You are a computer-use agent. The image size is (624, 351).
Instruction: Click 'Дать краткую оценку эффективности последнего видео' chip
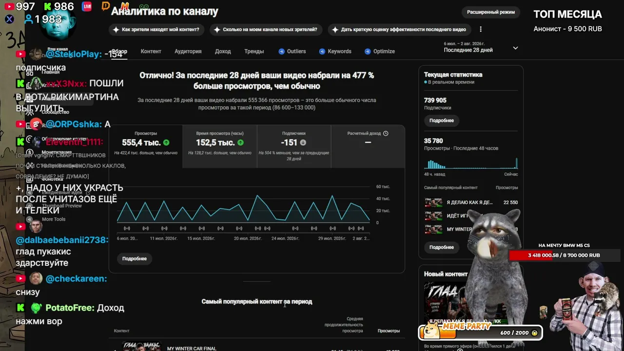point(399,30)
